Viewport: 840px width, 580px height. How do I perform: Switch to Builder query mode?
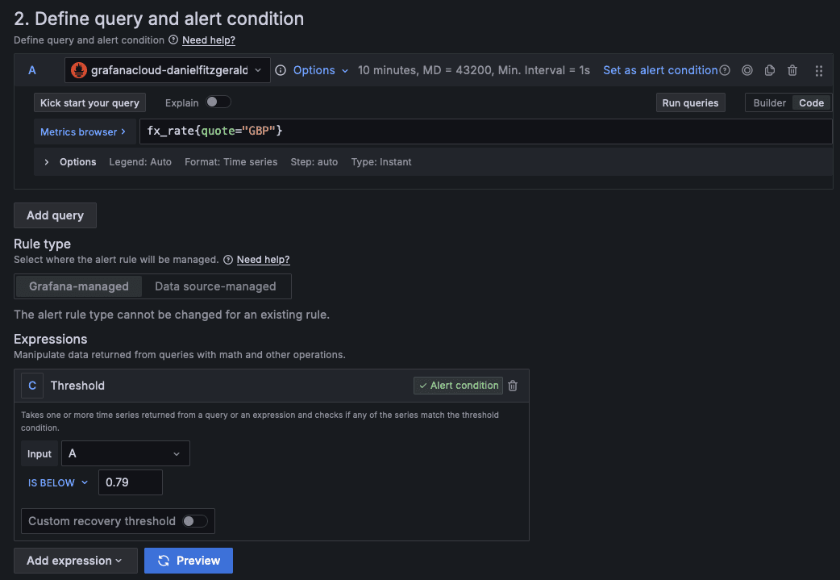point(770,102)
